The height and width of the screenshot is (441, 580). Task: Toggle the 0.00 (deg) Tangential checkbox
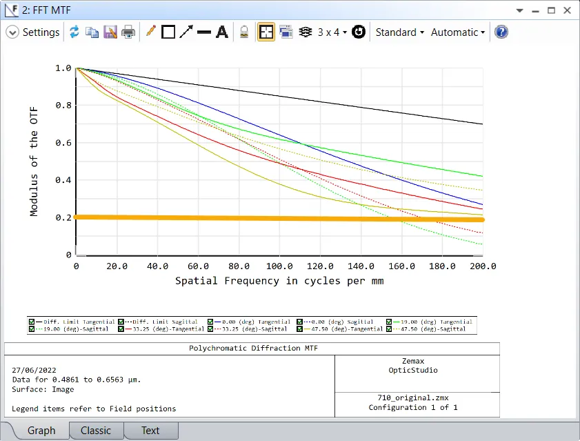211,322
